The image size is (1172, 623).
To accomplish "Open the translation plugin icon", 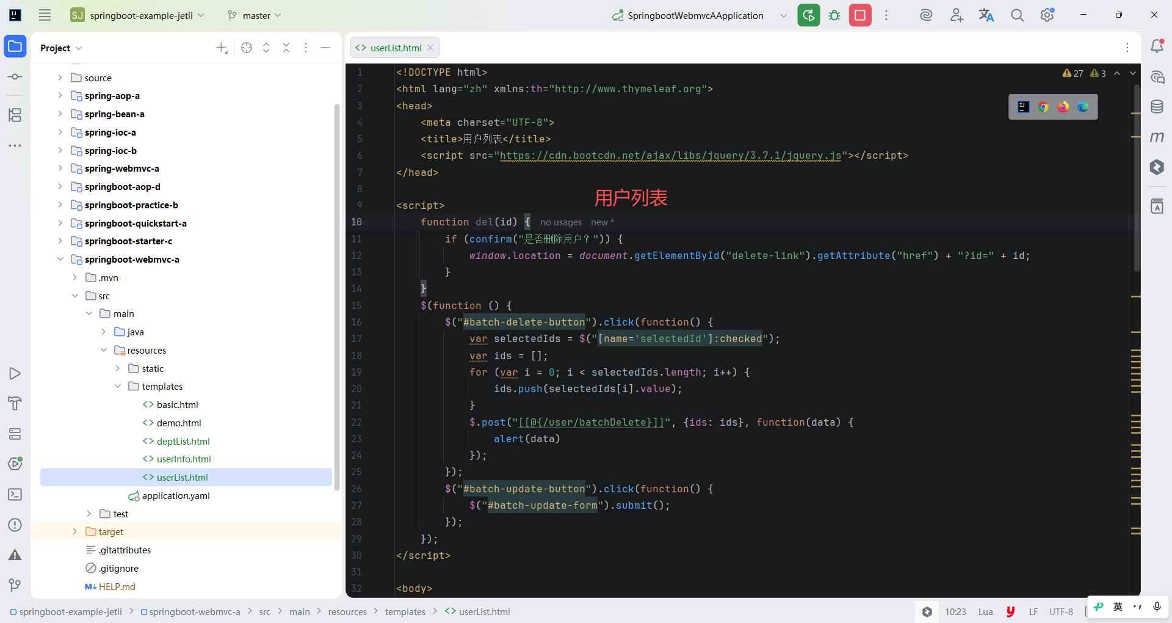I will click(986, 15).
